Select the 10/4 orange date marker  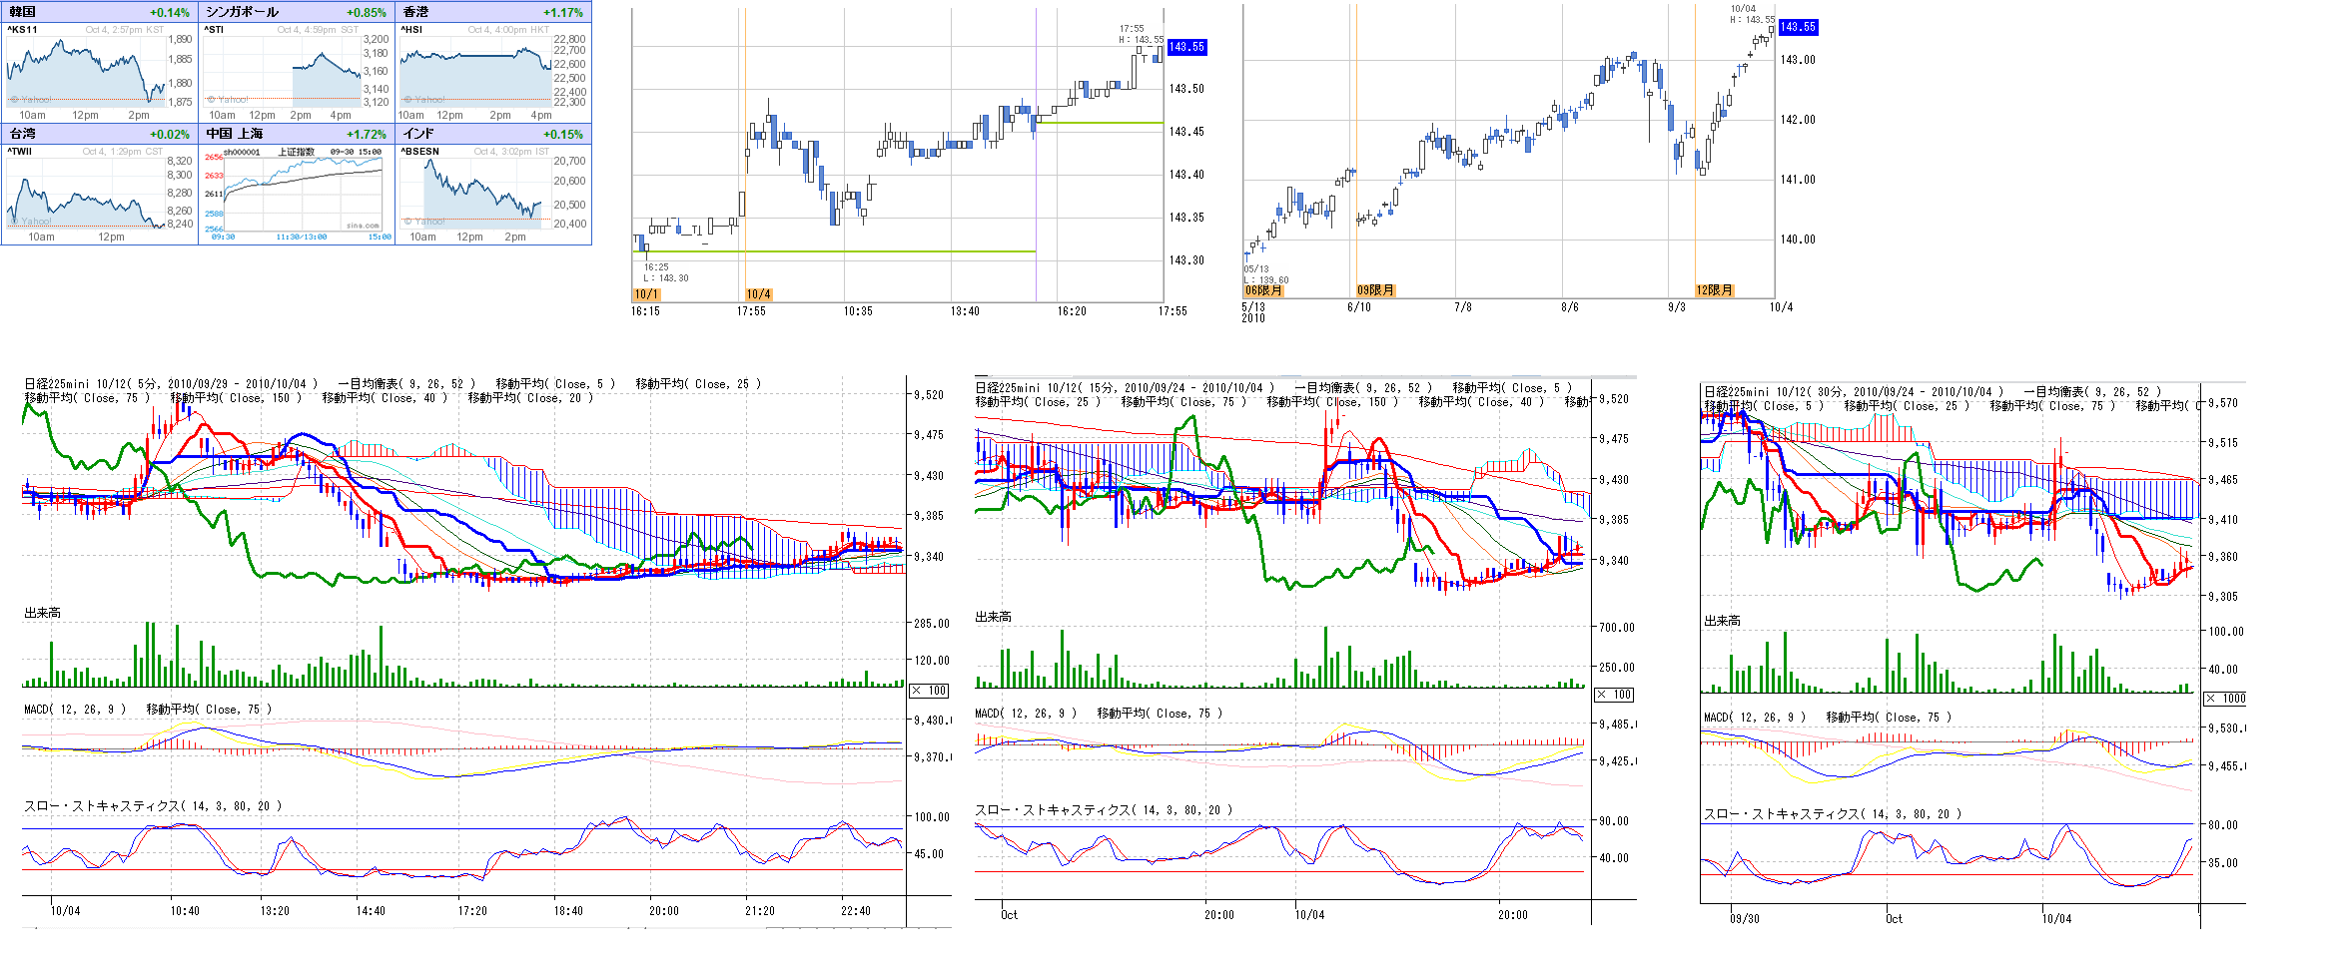click(758, 294)
